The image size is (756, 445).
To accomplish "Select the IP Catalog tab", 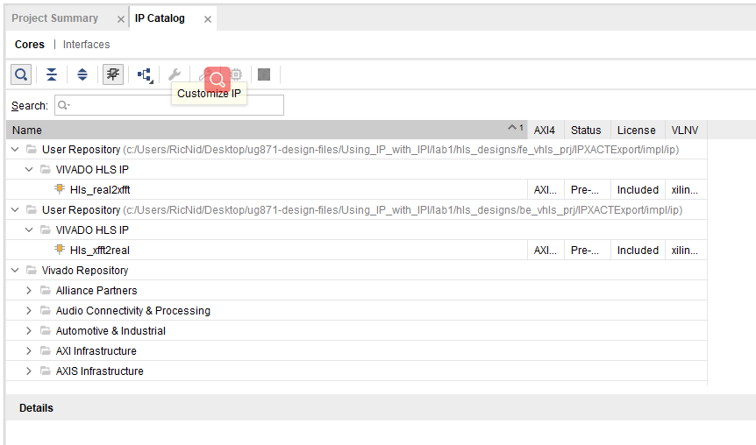I will click(x=160, y=18).
